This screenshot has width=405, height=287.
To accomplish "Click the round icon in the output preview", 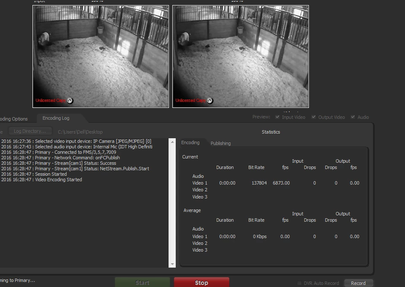I will (x=210, y=101).
